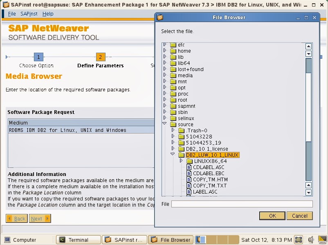Viewport: 328px width, 245px height.
Task: Open the LINUXX86_64 folder icon
Action: pos(190,161)
